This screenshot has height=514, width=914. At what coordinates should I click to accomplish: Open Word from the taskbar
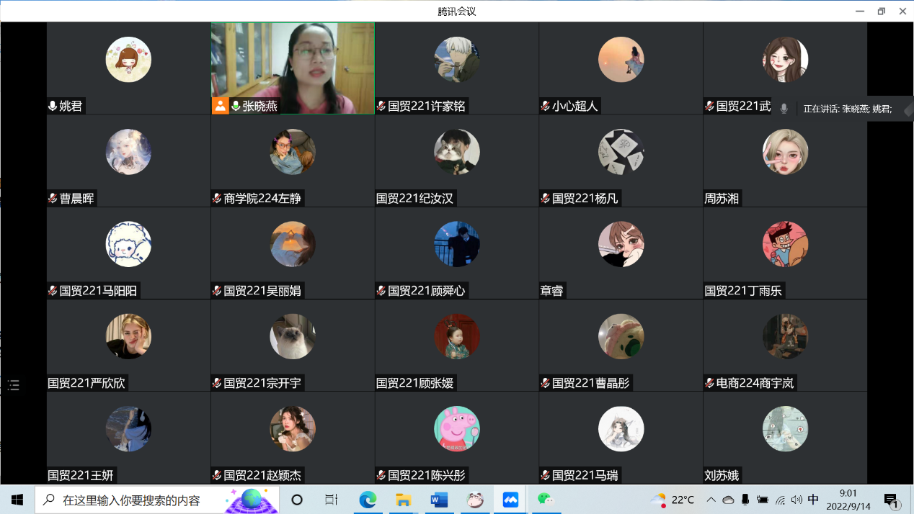click(x=439, y=500)
